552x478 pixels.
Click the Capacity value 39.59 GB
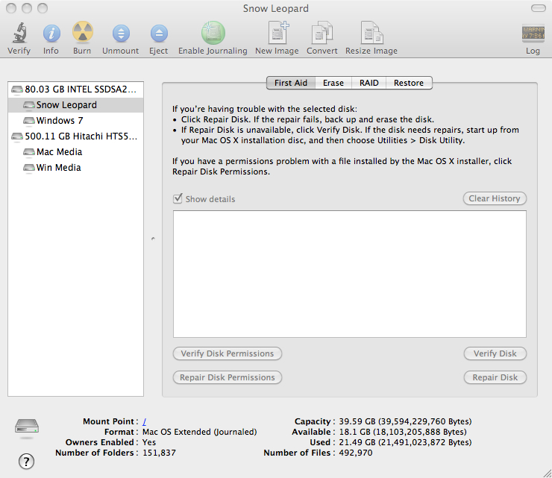click(405, 421)
